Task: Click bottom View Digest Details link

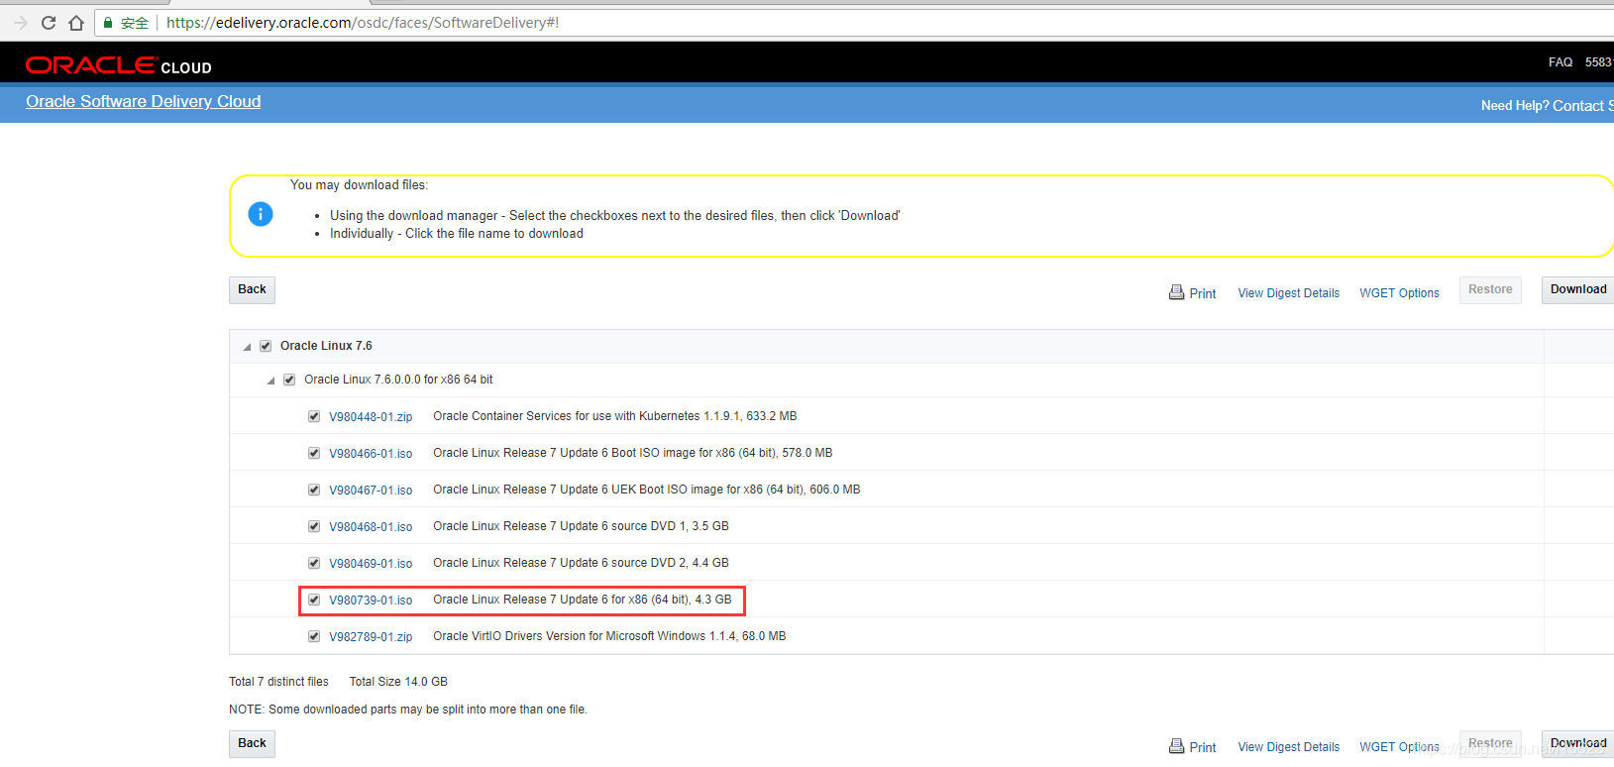Action: [1289, 747]
